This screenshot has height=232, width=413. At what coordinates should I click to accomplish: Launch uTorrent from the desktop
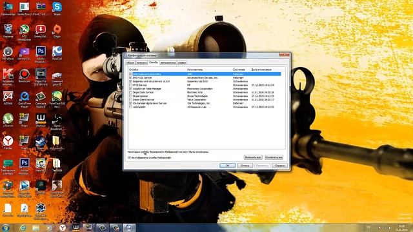[8, 121]
